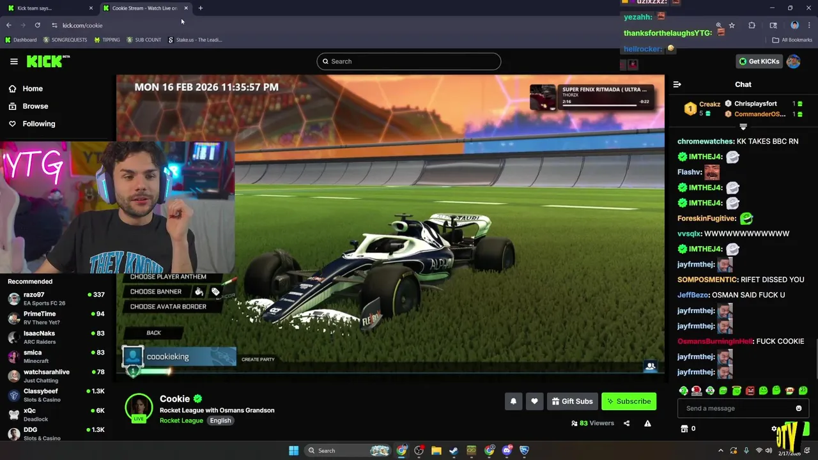Click chat username SOMPOSMENTIC
Image resolution: width=818 pixels, height=460 pixels.
[707, 280]
